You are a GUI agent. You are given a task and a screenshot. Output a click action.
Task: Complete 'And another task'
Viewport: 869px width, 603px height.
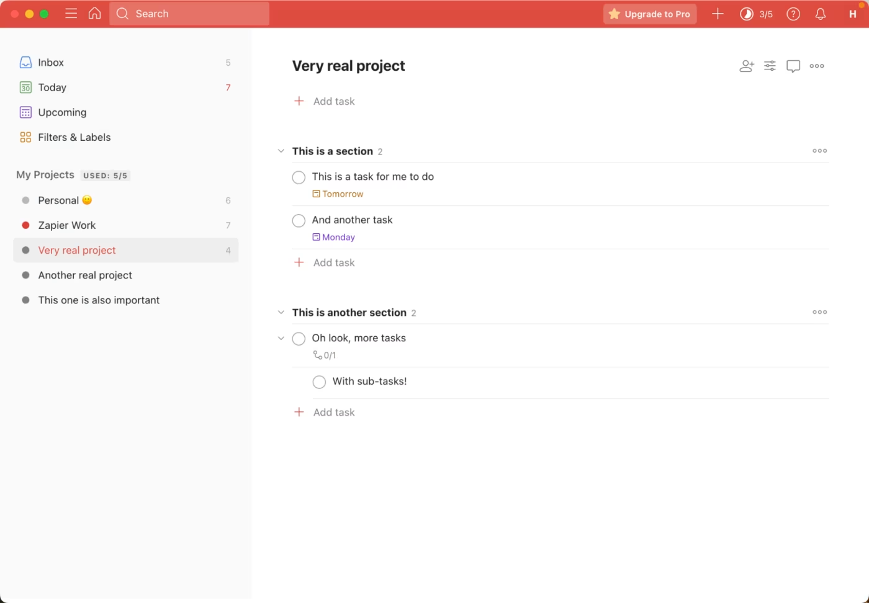tap(299, 221)
